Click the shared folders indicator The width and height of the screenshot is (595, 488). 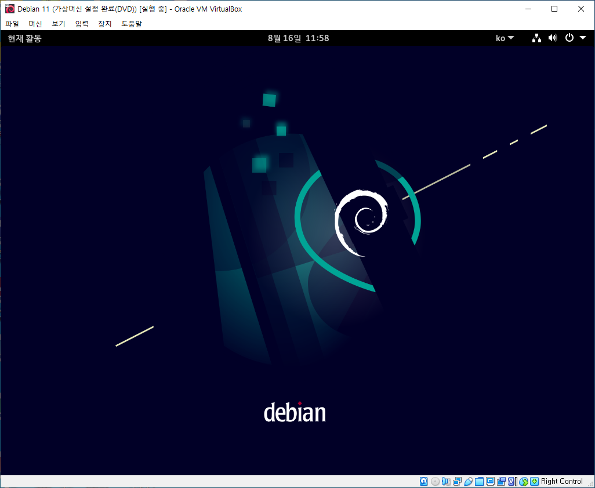point(479,482)
